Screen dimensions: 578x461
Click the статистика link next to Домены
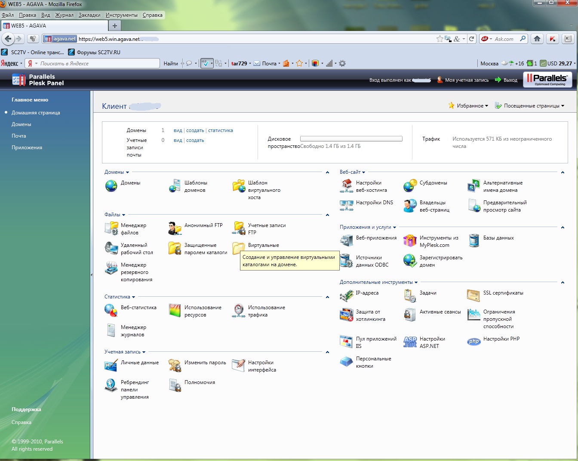pos(220,130)
